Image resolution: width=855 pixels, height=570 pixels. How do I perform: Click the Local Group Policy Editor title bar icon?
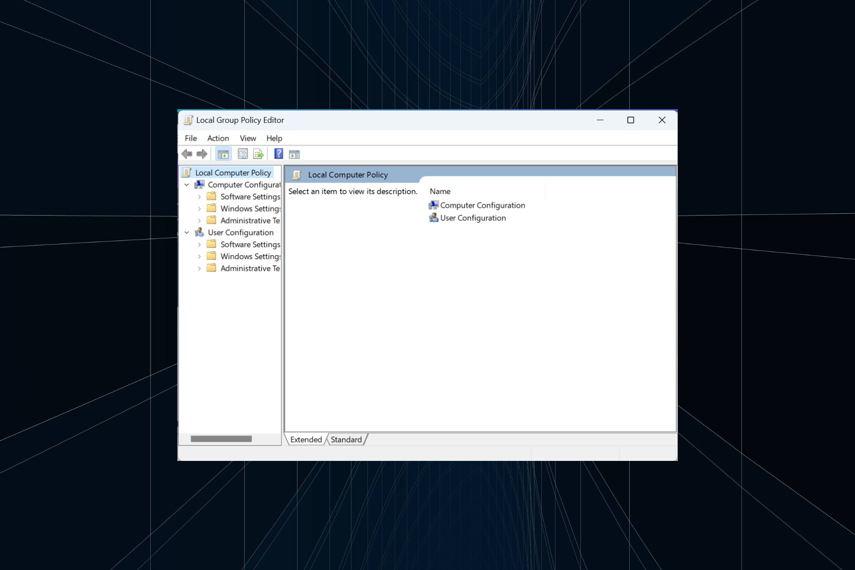pos(188,120)
